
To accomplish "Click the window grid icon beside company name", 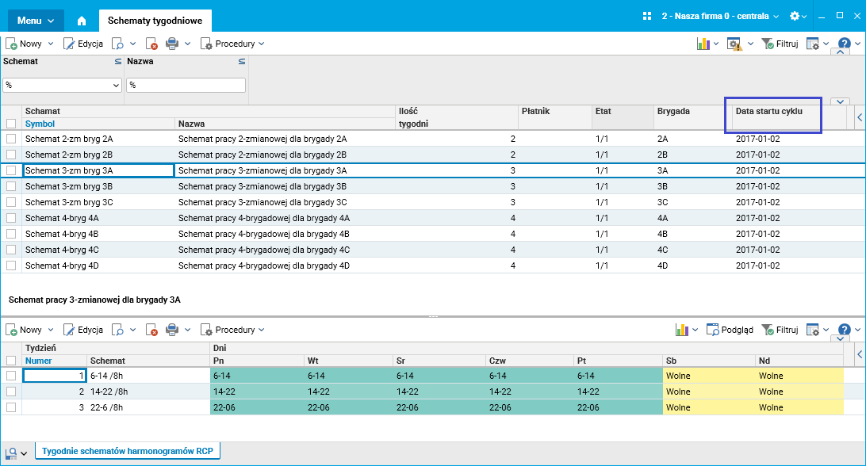I will tap(647, 16).
